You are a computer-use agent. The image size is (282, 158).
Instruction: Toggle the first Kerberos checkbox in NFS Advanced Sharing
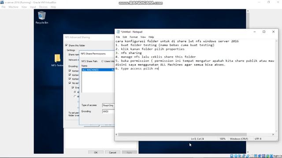click(70, 71)
